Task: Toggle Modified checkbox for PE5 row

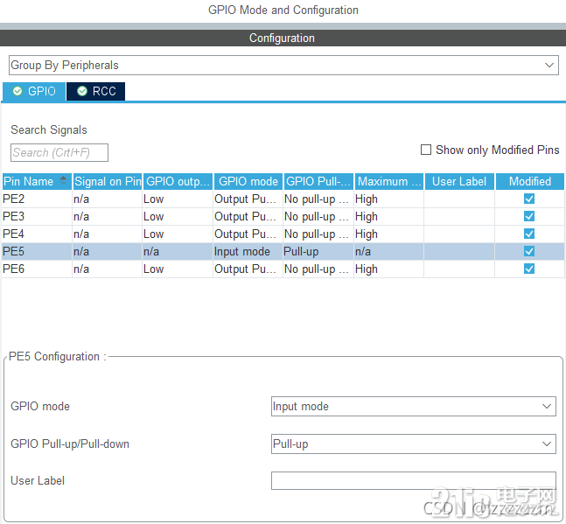Action: [x=529, y=251]
